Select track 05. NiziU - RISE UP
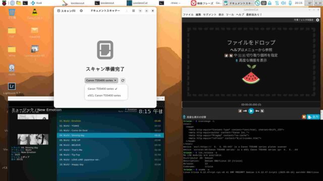Image resolution: width=323 pixels, height=181 pixels. point(111,140)
